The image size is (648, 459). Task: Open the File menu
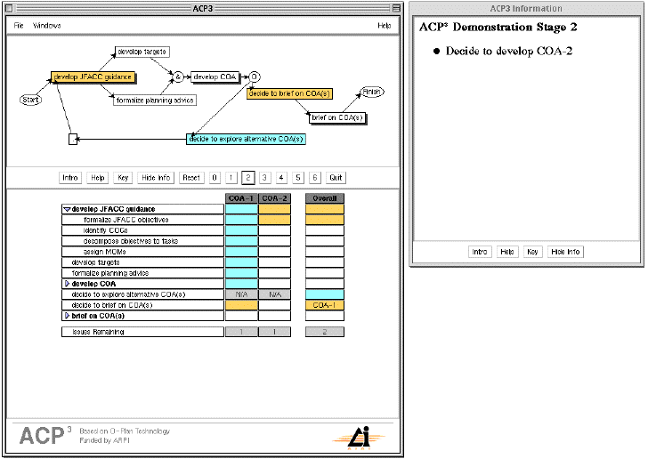click(19, 26)
